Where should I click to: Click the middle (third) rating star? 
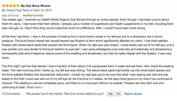[11, 6]
